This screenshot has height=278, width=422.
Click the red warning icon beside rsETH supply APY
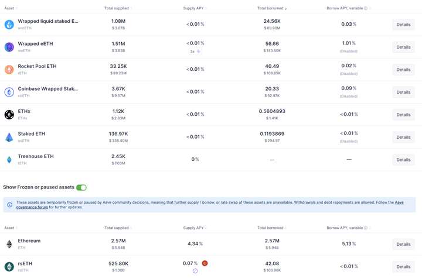pos(205,263)
